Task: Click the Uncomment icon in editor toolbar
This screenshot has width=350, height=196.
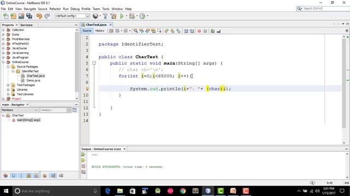Action: pyautogui.click(x=219, y=31)
